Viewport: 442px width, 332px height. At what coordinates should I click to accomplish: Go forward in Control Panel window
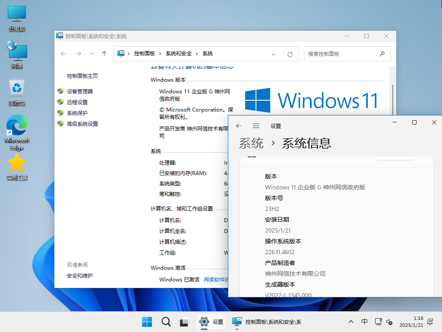79,54
